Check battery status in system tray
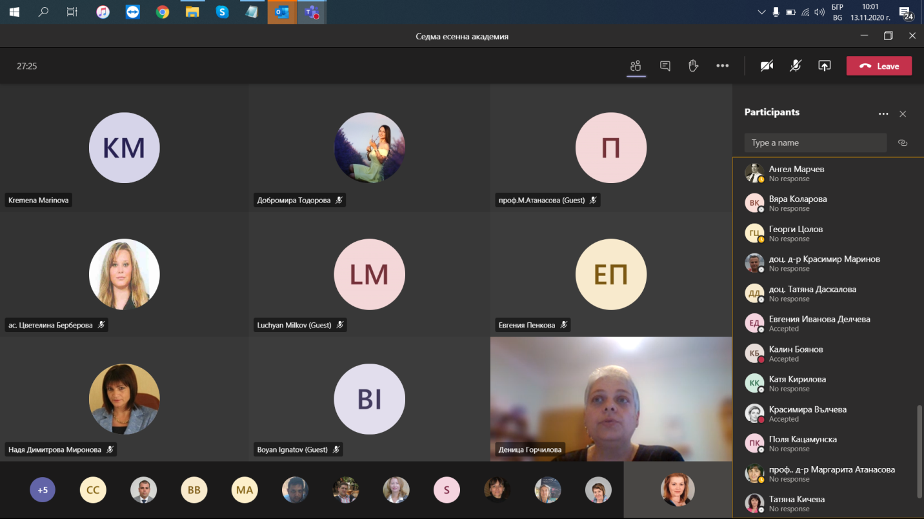The height and width of the screenshot is (519, 924). tap(790, 12)
